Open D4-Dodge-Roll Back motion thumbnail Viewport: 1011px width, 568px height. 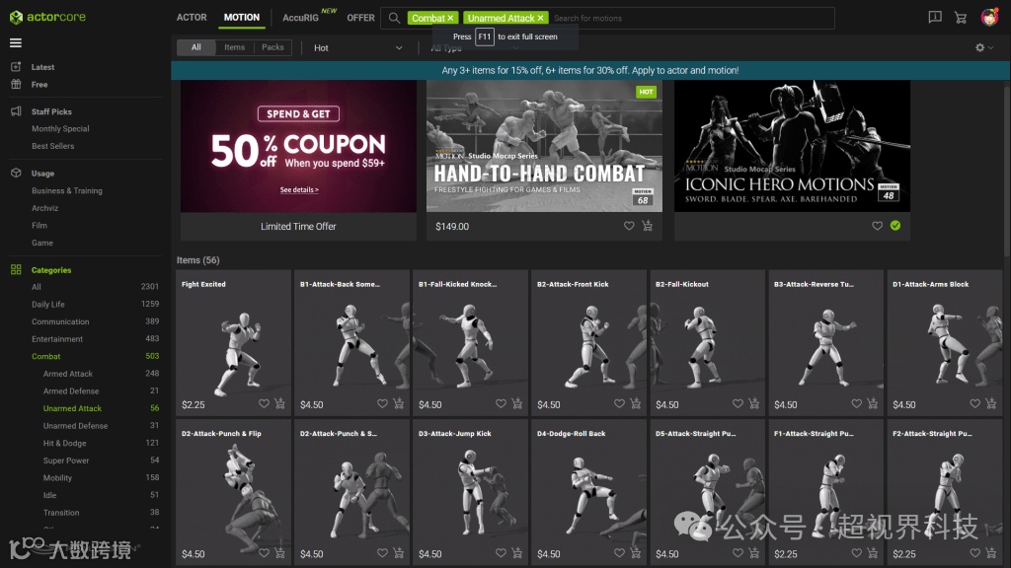click(x=588, y=492)
